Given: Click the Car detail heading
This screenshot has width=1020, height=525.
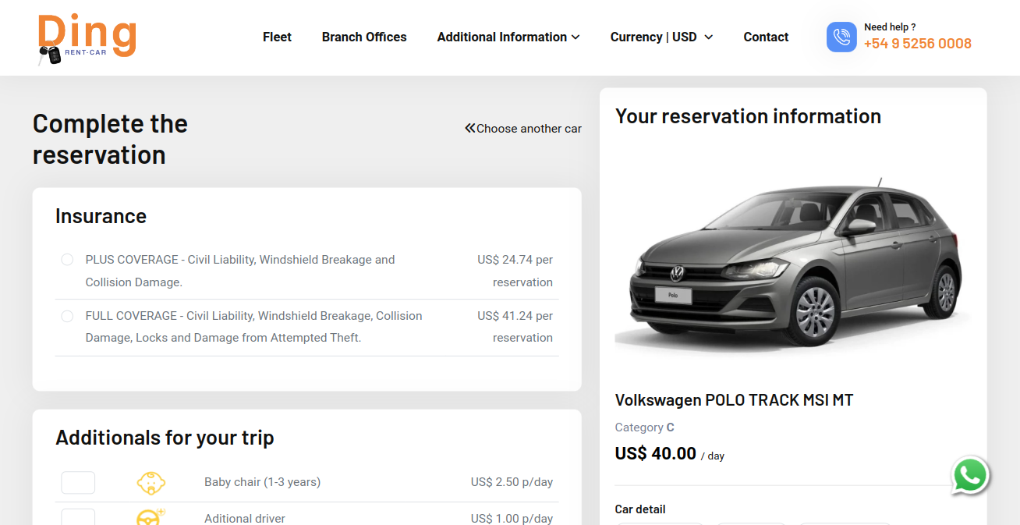Looking at the screenshot, I should pyautogui.click(x=640, y=509).
